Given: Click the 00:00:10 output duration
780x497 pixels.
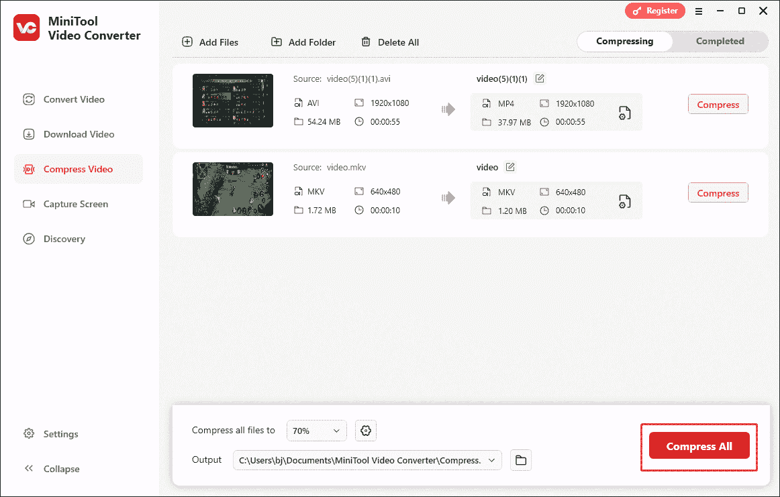Looking at the screenshot, I should click(x=571, y=211).
